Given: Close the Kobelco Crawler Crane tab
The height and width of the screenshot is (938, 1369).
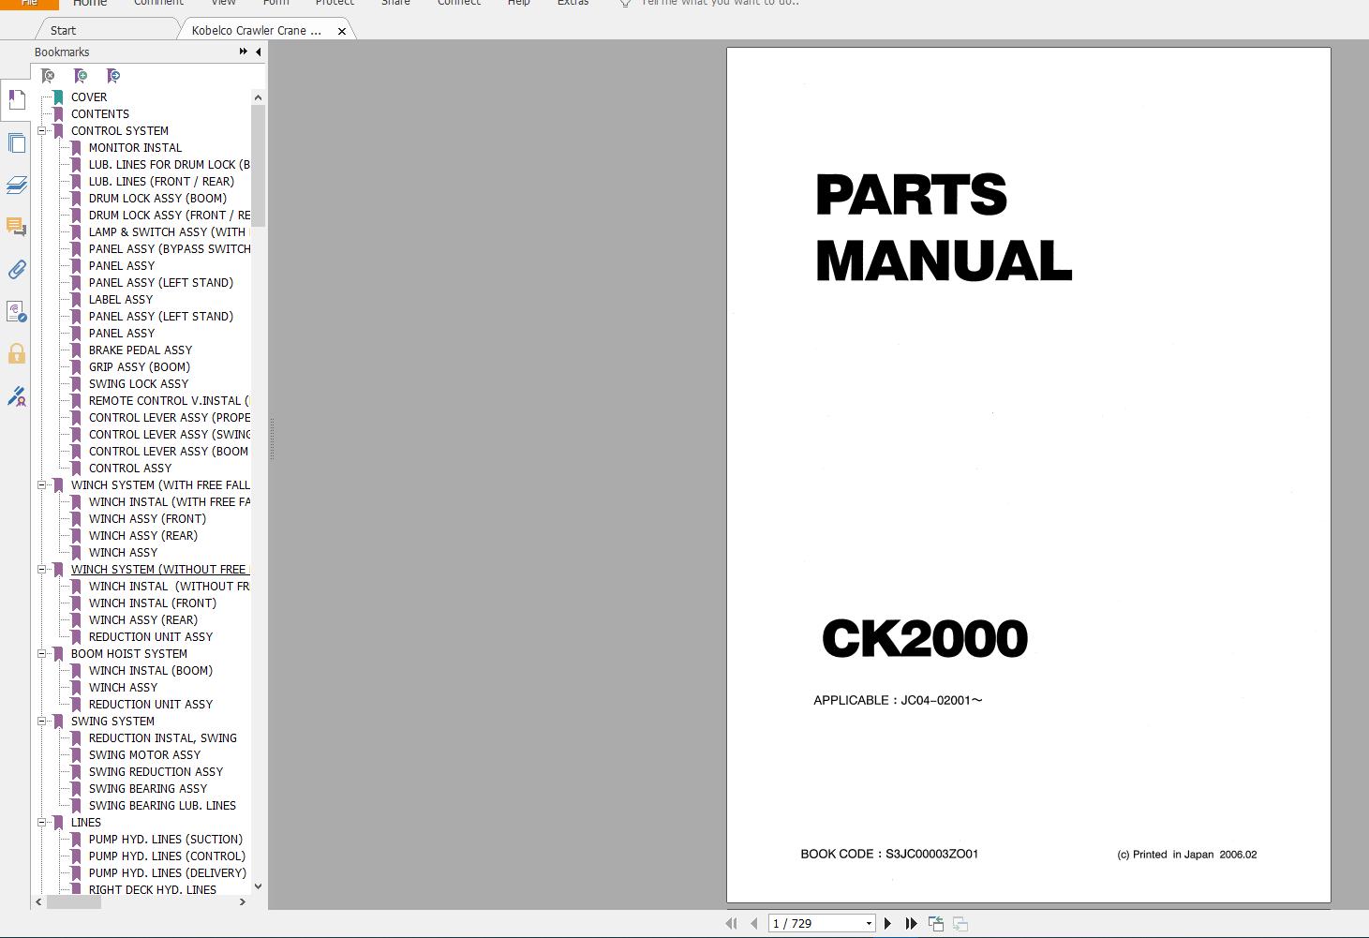Looking at the screenshot, I should [342, 31].
